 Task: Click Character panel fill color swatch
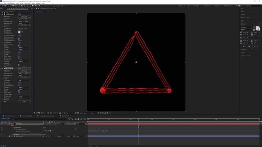pos(257,28)
